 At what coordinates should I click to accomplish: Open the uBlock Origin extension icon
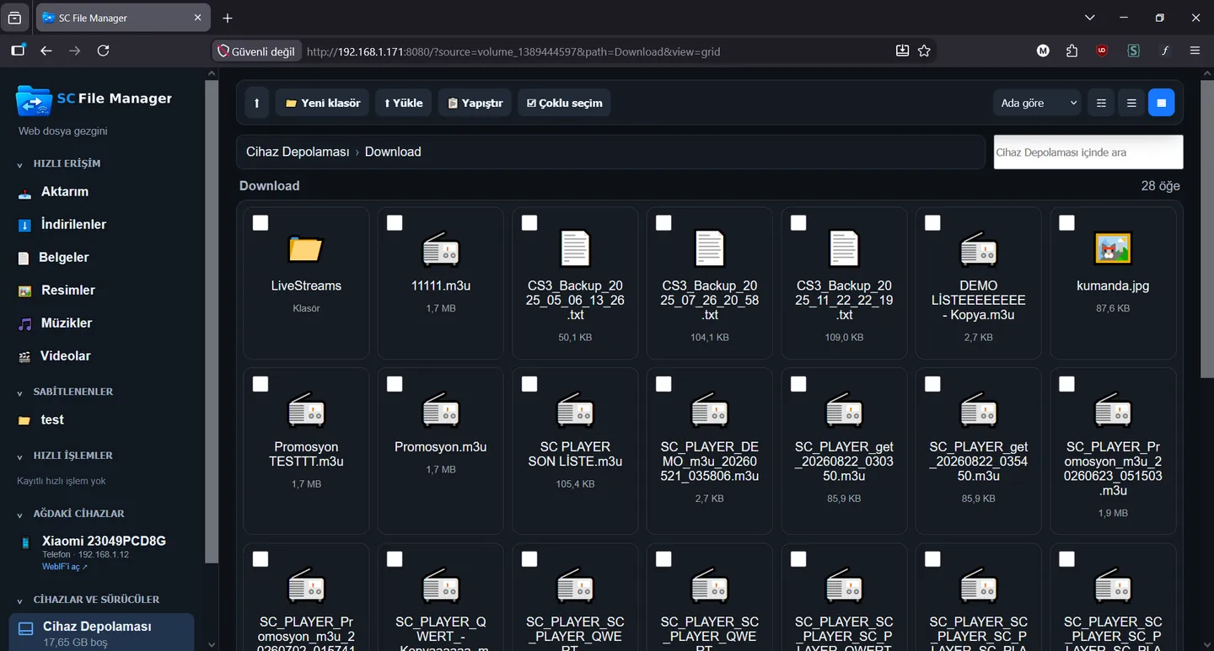click(1102, 51)
